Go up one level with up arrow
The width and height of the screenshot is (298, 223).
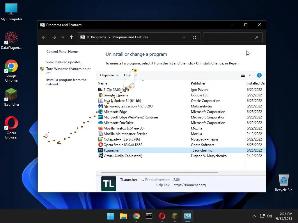pos(72,37)
